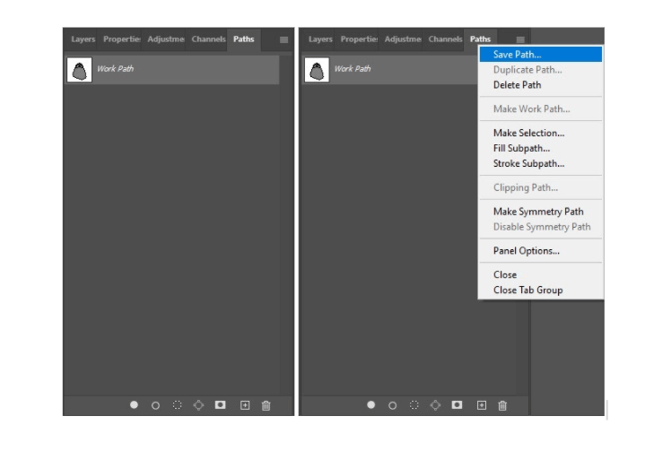The image size is (654, 451).
Task: Switch to Channels tab in right panel
Action: [445, 39]
